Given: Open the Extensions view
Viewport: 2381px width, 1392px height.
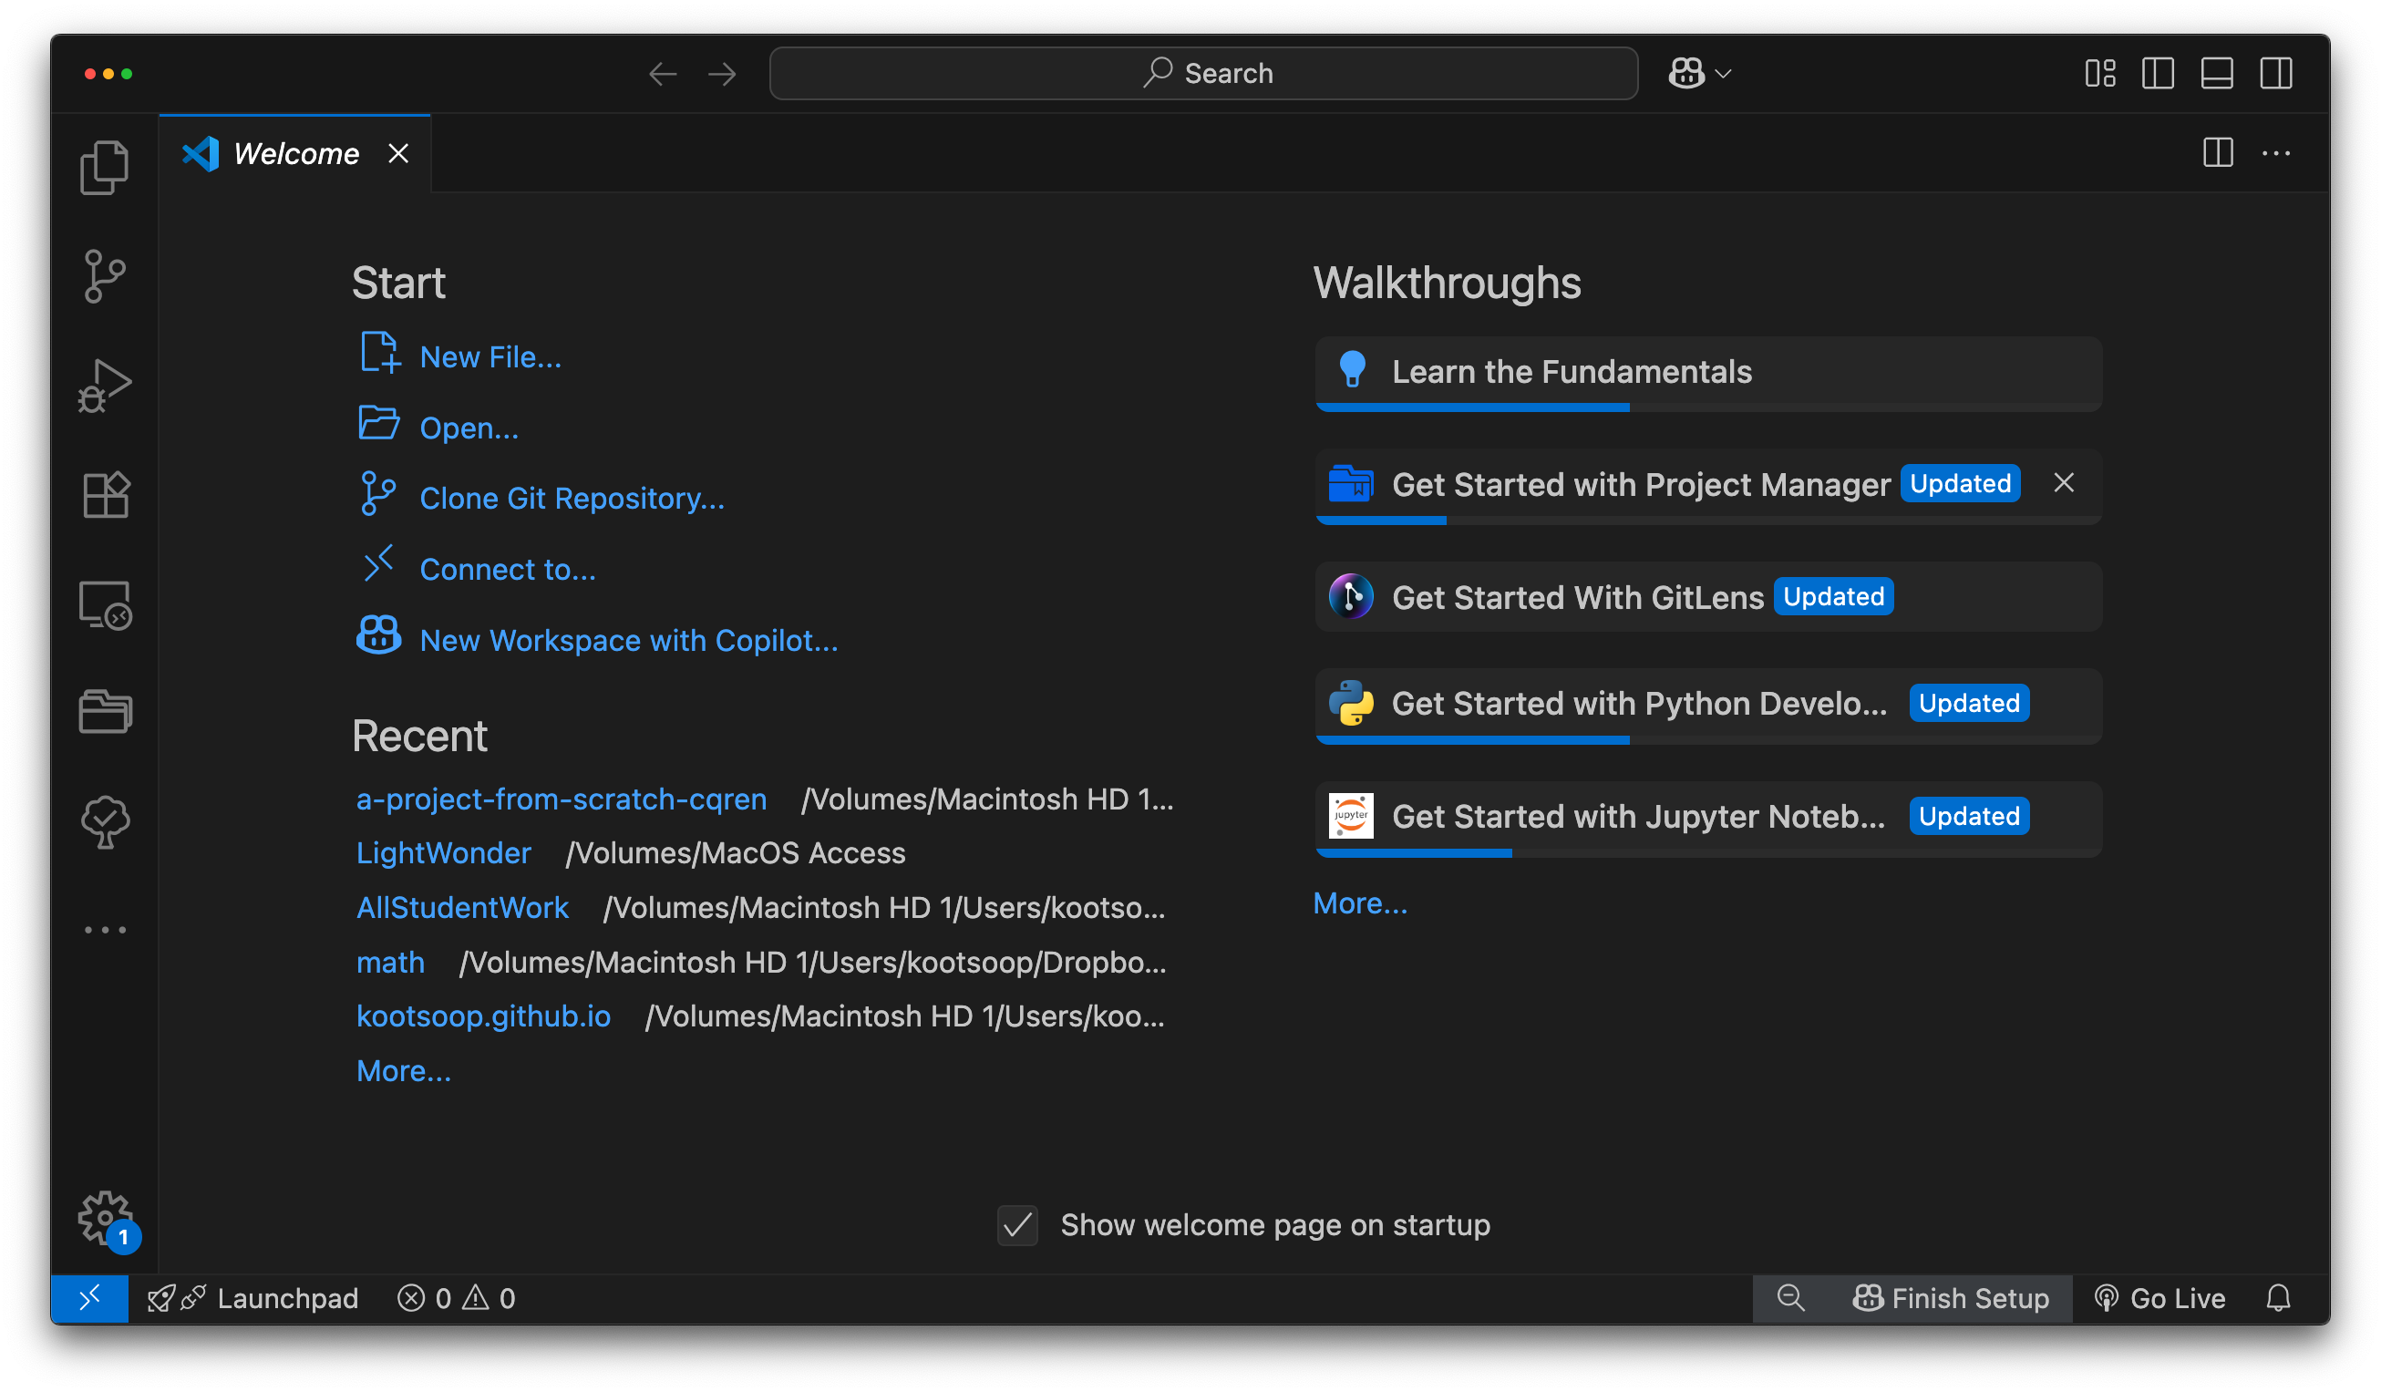Looking at the screenshot, I should click(x=105, y=494).
